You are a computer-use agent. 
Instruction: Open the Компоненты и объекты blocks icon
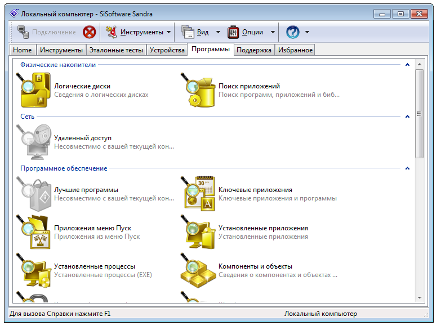(198, 270)
